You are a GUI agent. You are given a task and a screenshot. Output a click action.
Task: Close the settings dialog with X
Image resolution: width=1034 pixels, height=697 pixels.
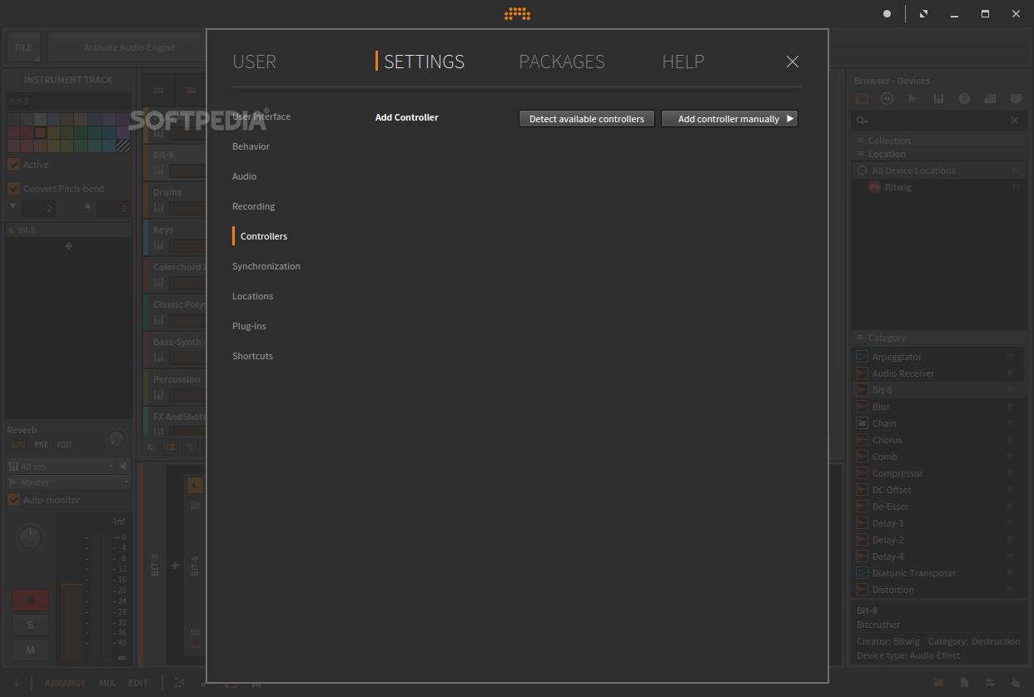coord(793,62)
